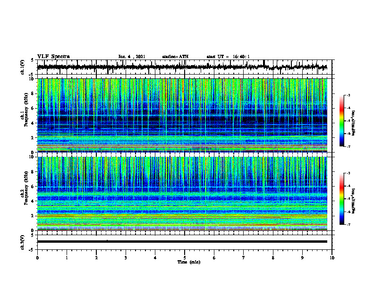Select the ch.2 spectrogram color scale bar
This screenshot has height=289, width=374.
coord(342,199)
